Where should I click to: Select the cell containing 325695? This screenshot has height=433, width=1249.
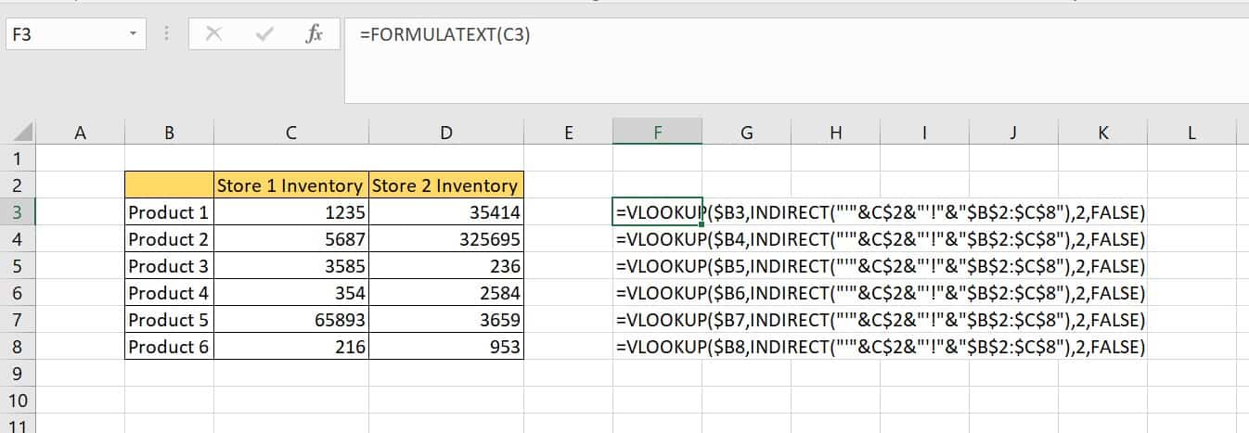[445, 239]
